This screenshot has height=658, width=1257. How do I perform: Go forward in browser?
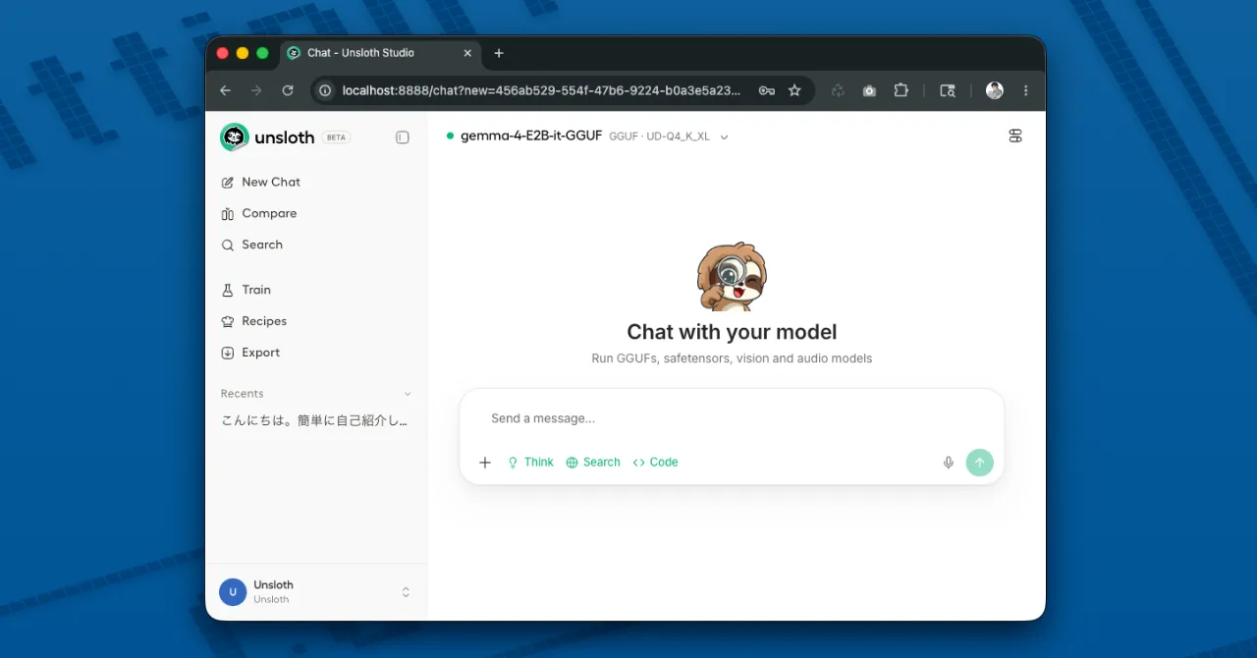(x=256, y=90)
